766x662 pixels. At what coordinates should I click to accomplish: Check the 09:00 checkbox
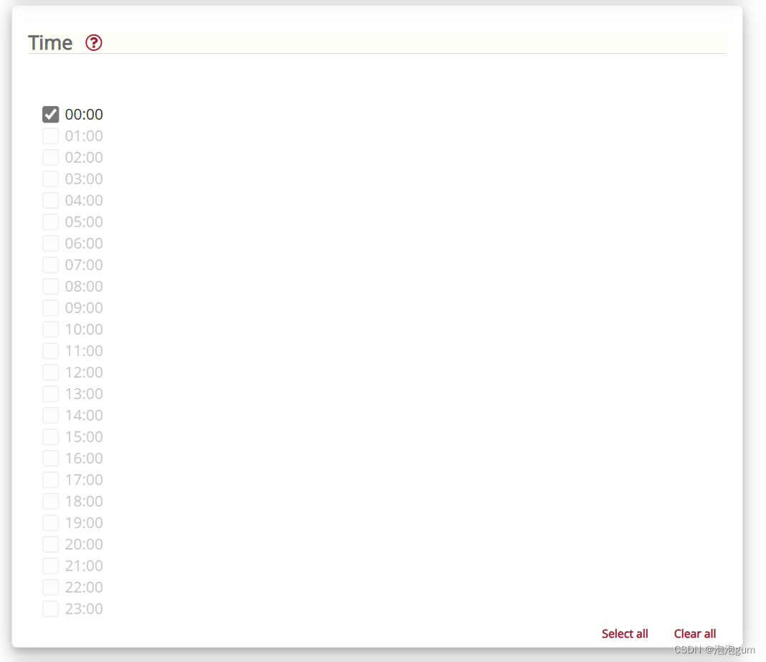tap(51, 308)
